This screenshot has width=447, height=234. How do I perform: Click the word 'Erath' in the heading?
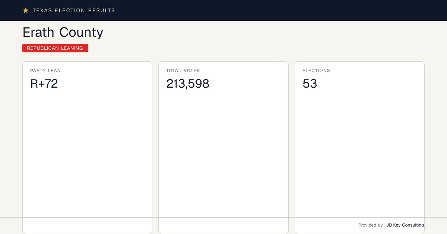pyautogui.click(x=39, y=32)
